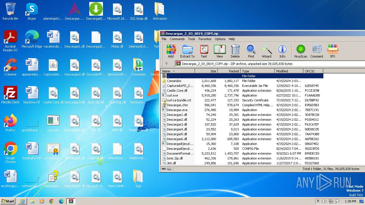The width and height of the screenshot is (365, 205).
Task: Click the Extract To toolbar icon
Action: tap(187, 51)
